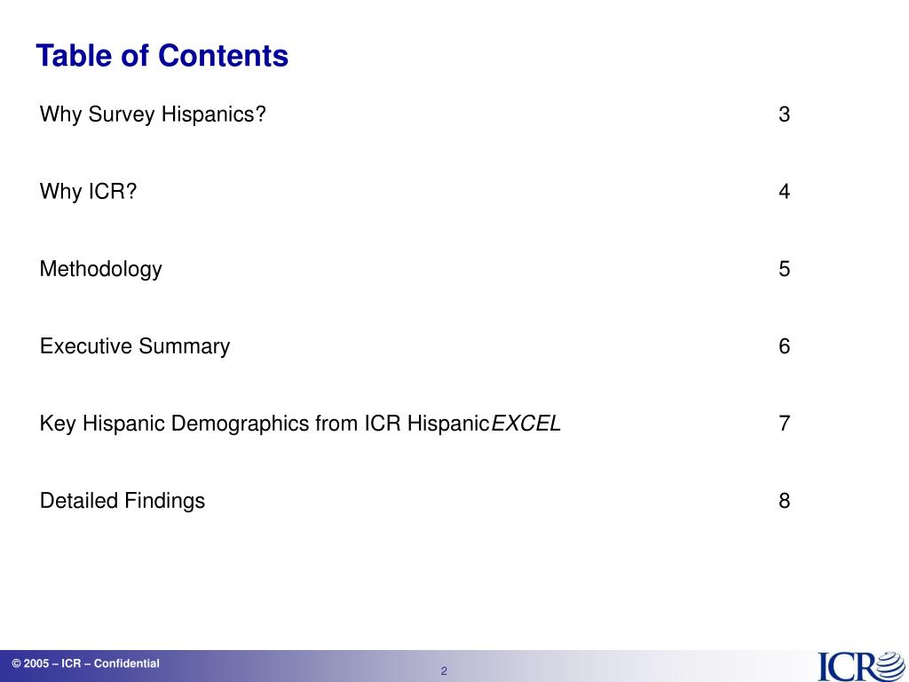Screen dimensions: 909x682
Task: Select the 'Why Survey Hispanics?' entry
Action: (153, 115)
